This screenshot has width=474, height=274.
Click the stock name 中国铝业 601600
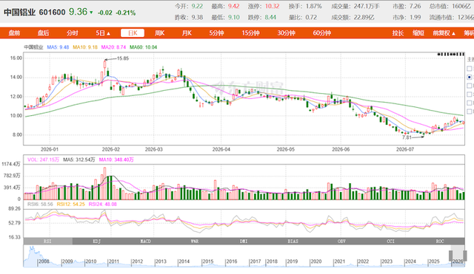point(35,13)
